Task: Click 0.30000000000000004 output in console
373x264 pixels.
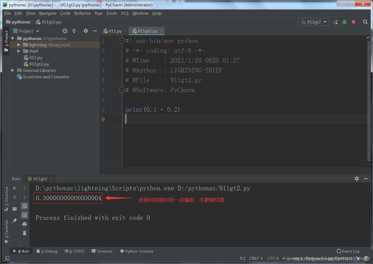Action: point(68,198)
